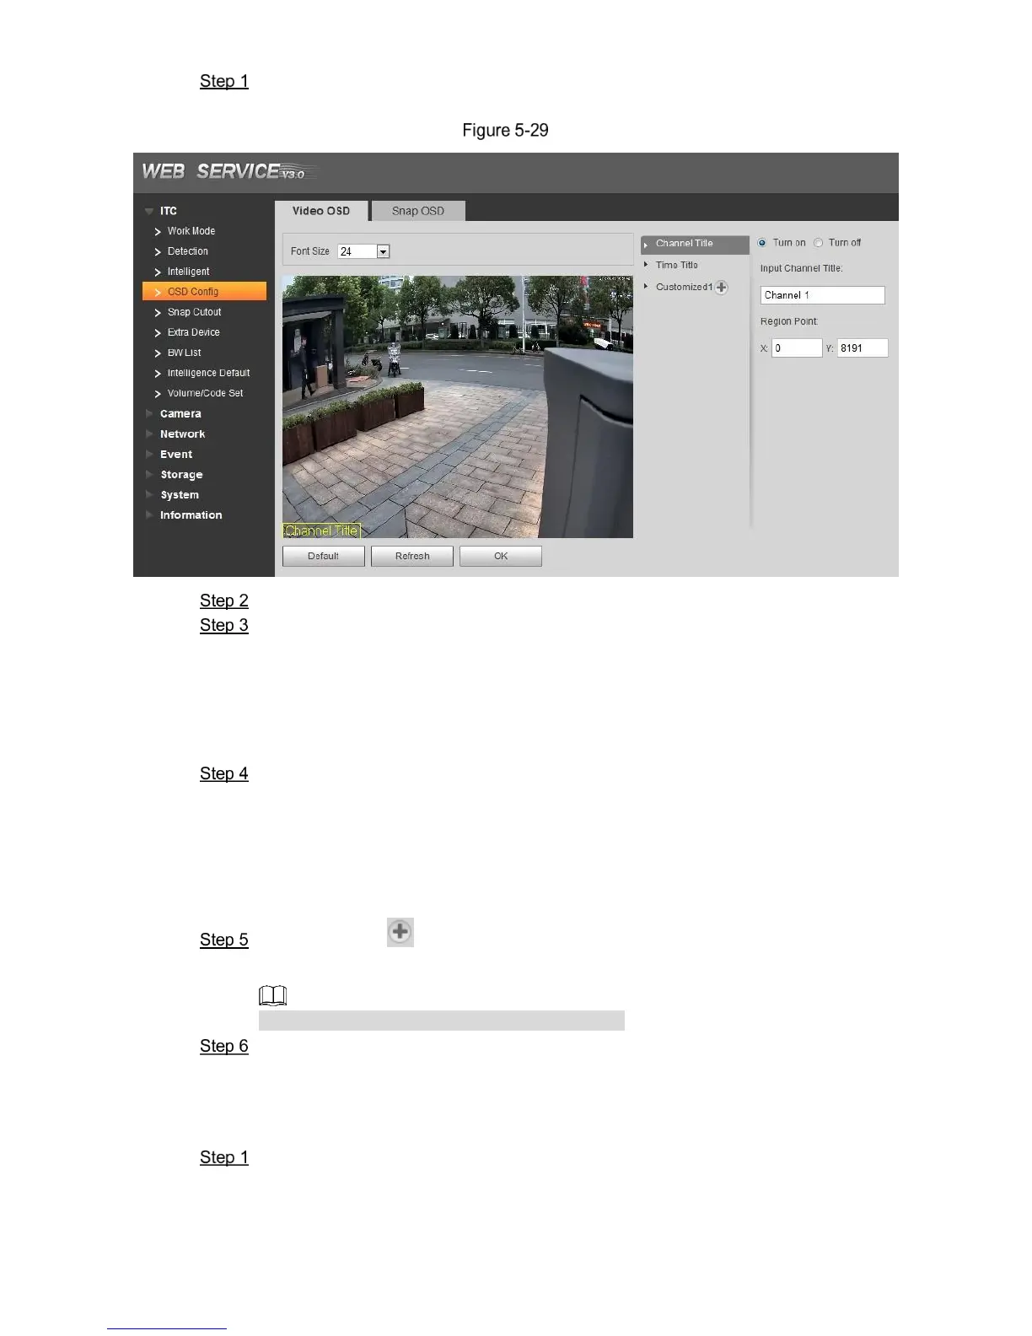This screenshot has width=1032, height=1336.
Task: Click the Input Channel Title text field
Action: point(823,295)
